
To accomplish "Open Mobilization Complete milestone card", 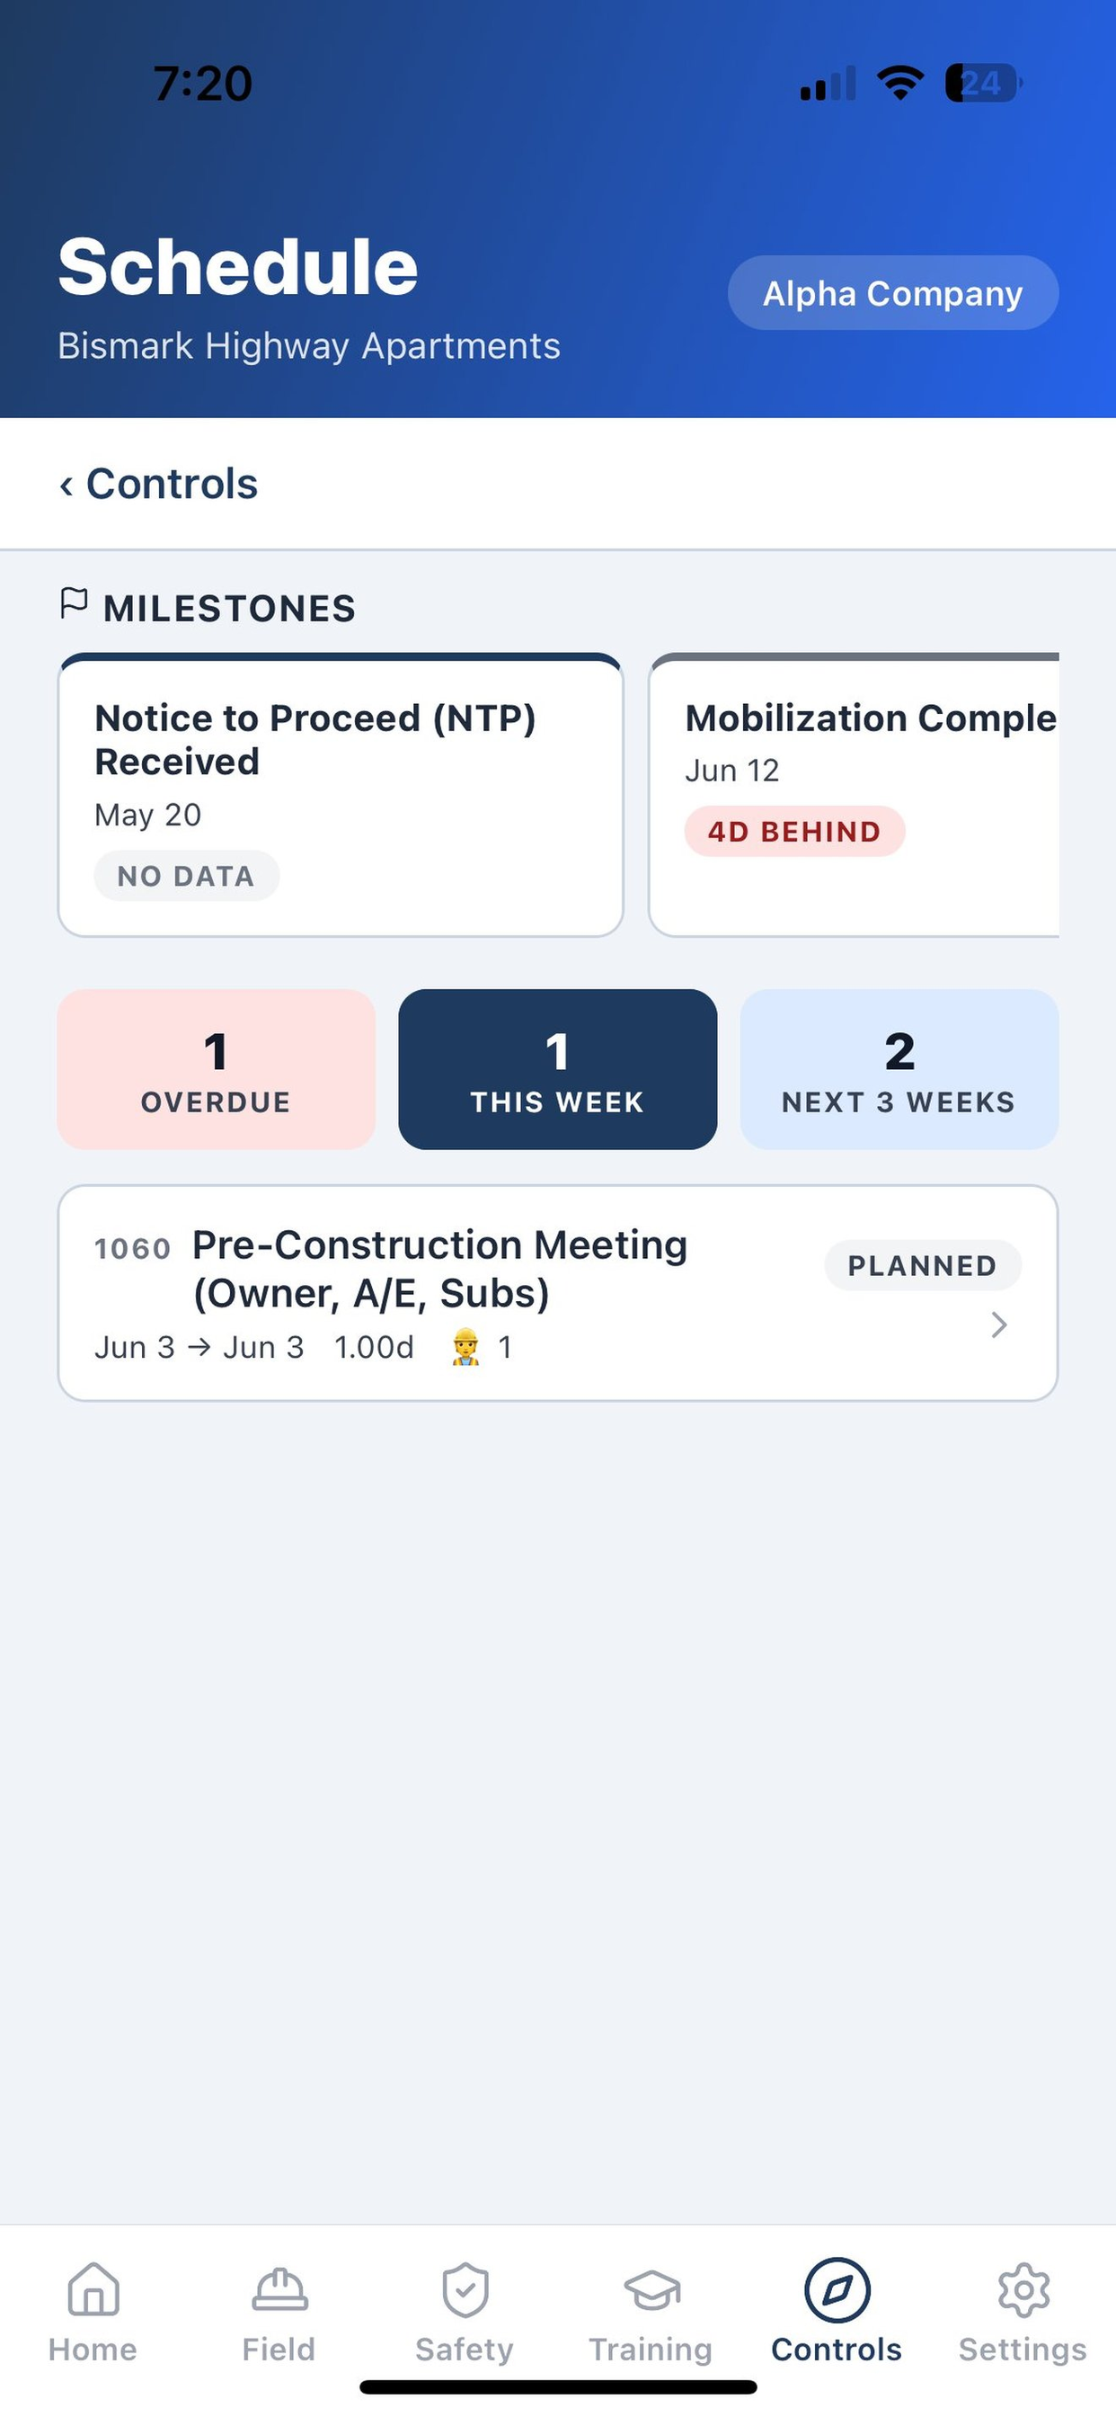I will coord(855,795).
